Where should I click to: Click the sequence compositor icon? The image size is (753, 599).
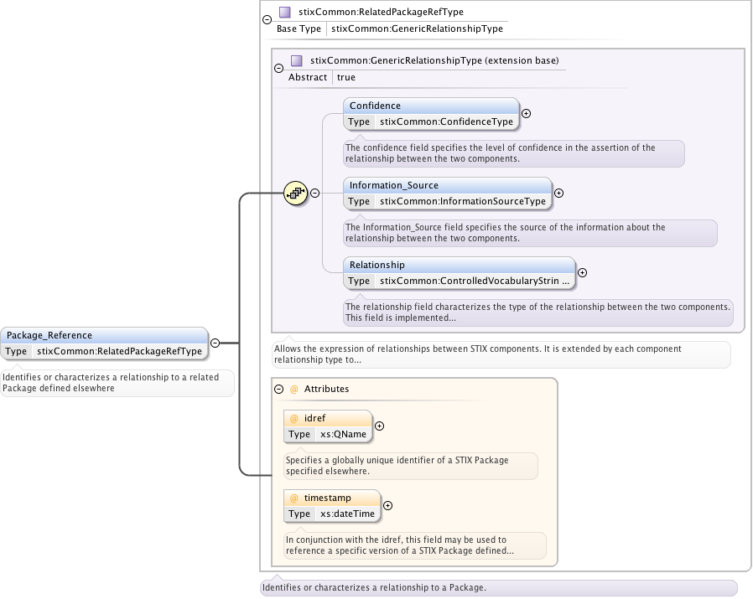tap(295, 193)
